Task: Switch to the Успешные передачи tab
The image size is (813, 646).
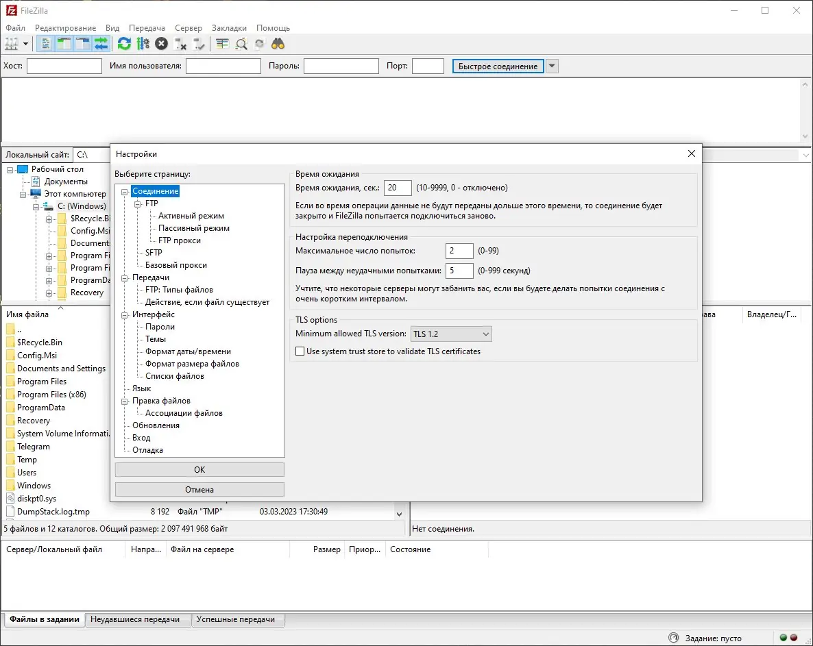Action: (x=238, y=619)
